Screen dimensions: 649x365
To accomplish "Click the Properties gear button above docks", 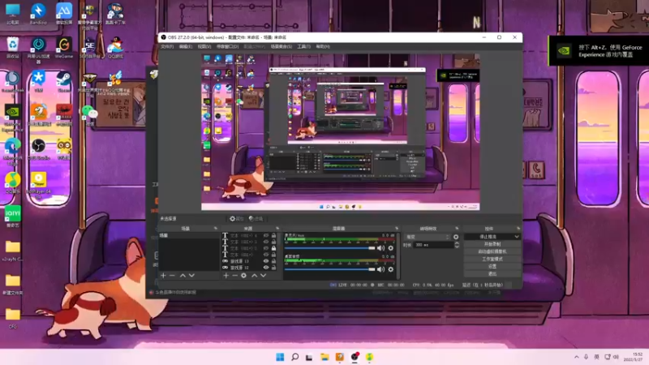I will click(237, 218).
